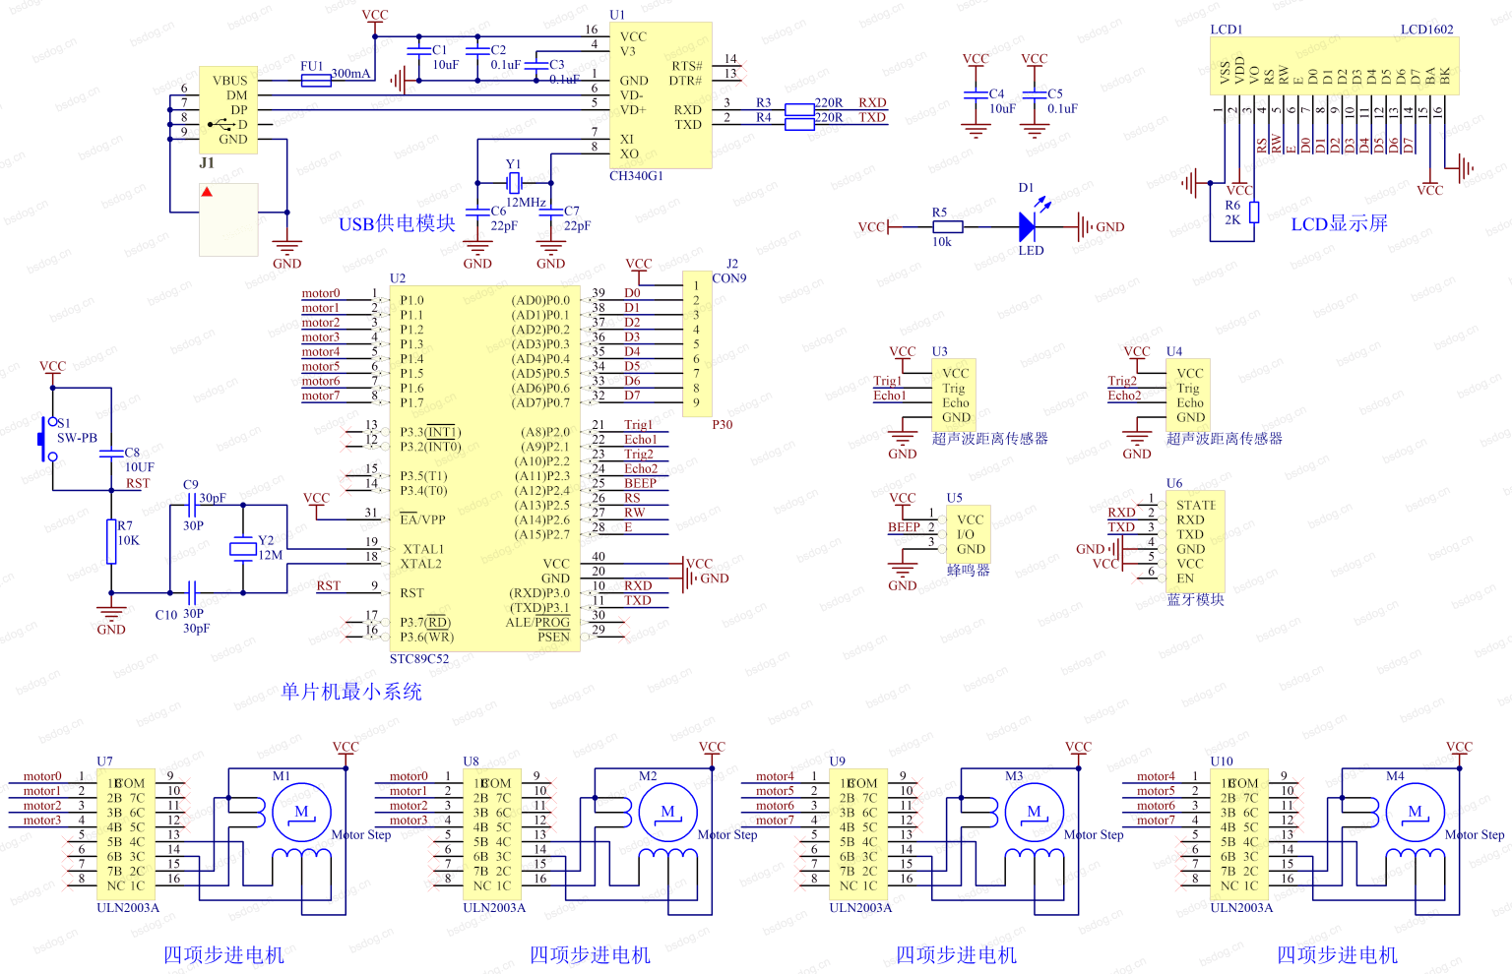Viewport: 1512px width, 974px height.
Task: Select the STC89C52 microcontroller label
Action: pyautogui.click(x=419, y=659)
